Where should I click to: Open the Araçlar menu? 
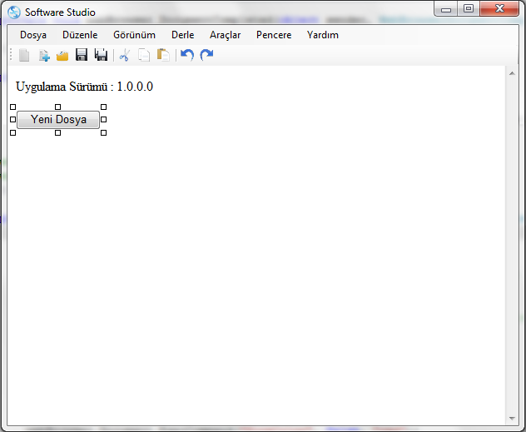tap(225, 35)
